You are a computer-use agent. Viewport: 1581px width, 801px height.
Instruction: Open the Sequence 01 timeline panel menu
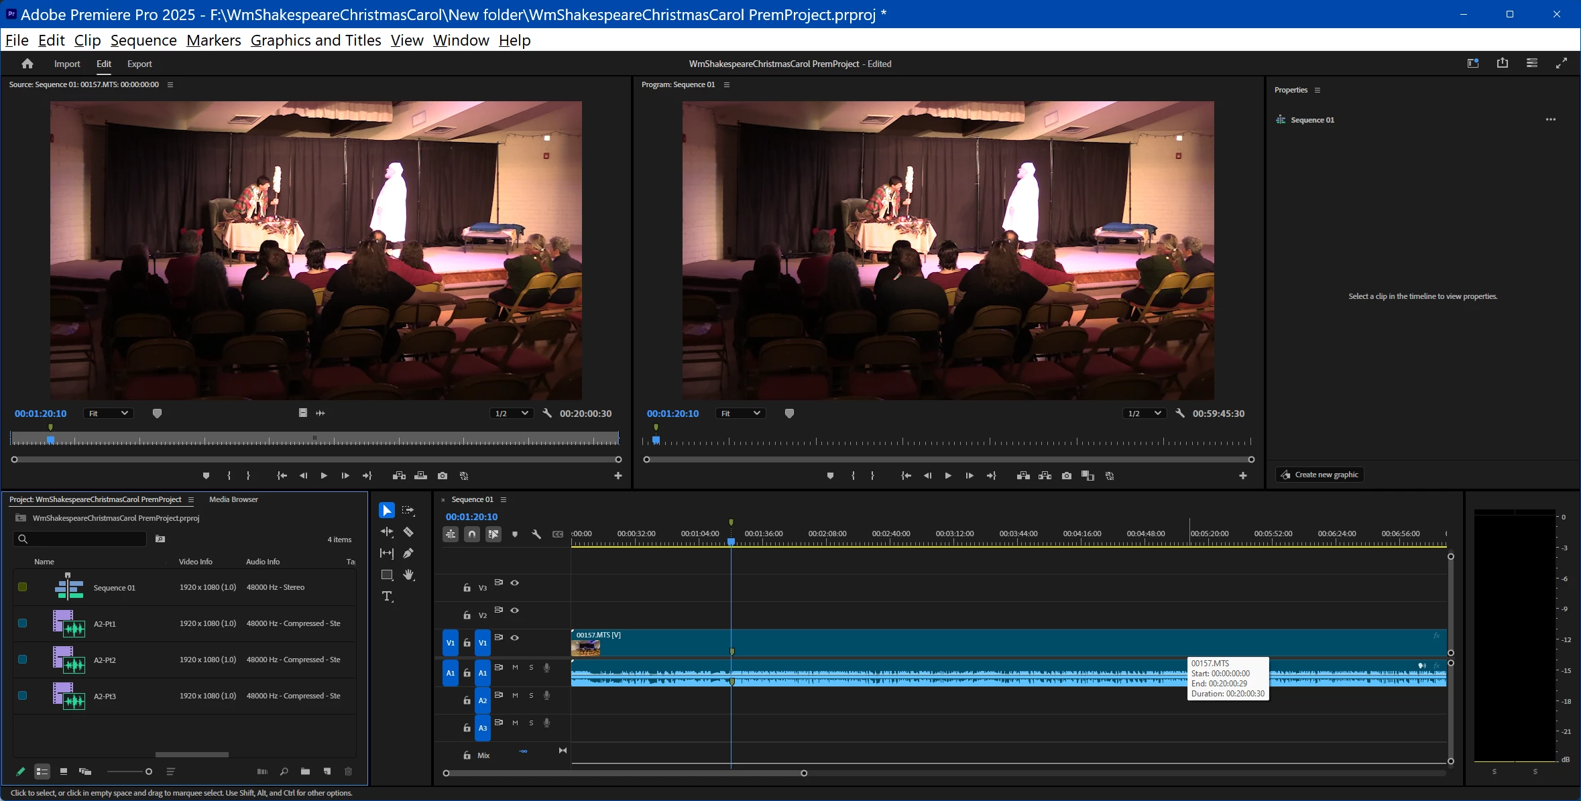(504, 499)
